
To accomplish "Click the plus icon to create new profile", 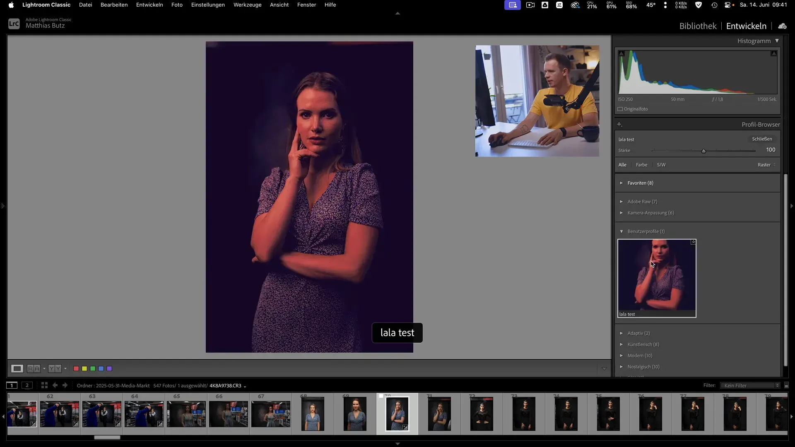I will coord(619,124).
